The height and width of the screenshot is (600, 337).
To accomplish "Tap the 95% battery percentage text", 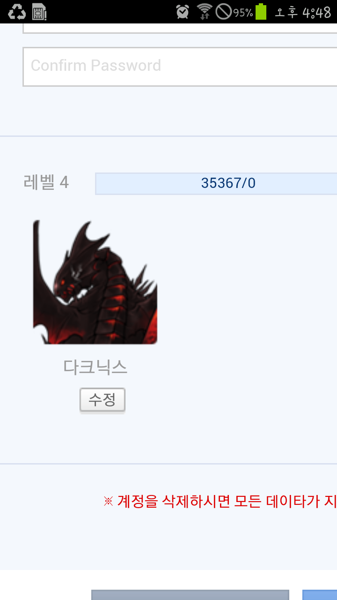I will (243, 13).
